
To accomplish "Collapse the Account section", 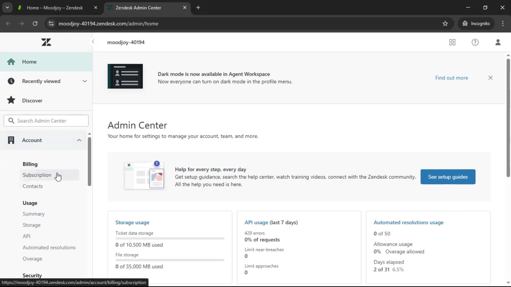I will click(x=79, y=140).
